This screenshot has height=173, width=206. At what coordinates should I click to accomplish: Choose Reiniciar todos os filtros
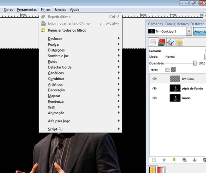pos(67,30)
